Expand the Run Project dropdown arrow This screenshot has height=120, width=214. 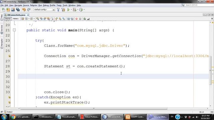click(71, 10)
